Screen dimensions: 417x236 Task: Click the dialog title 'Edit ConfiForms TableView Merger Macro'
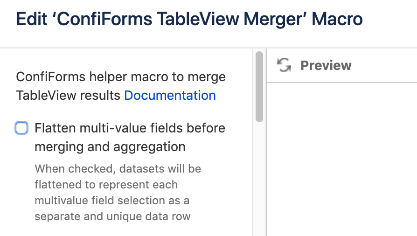189,20
